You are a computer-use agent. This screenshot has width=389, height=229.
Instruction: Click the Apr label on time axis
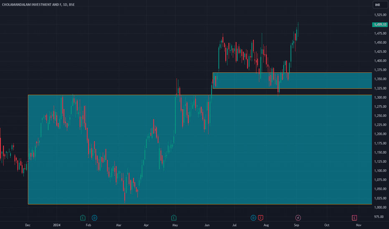pos(146,225)
